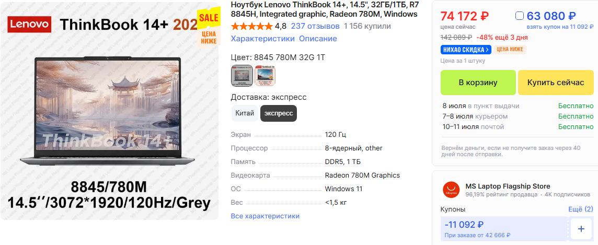Expand the Все характеристики link
The width and height of the screenshot is (598, 245).
point(265,216)
